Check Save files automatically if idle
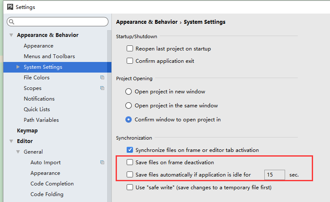The image size is (330, 202). coord(130,174)
